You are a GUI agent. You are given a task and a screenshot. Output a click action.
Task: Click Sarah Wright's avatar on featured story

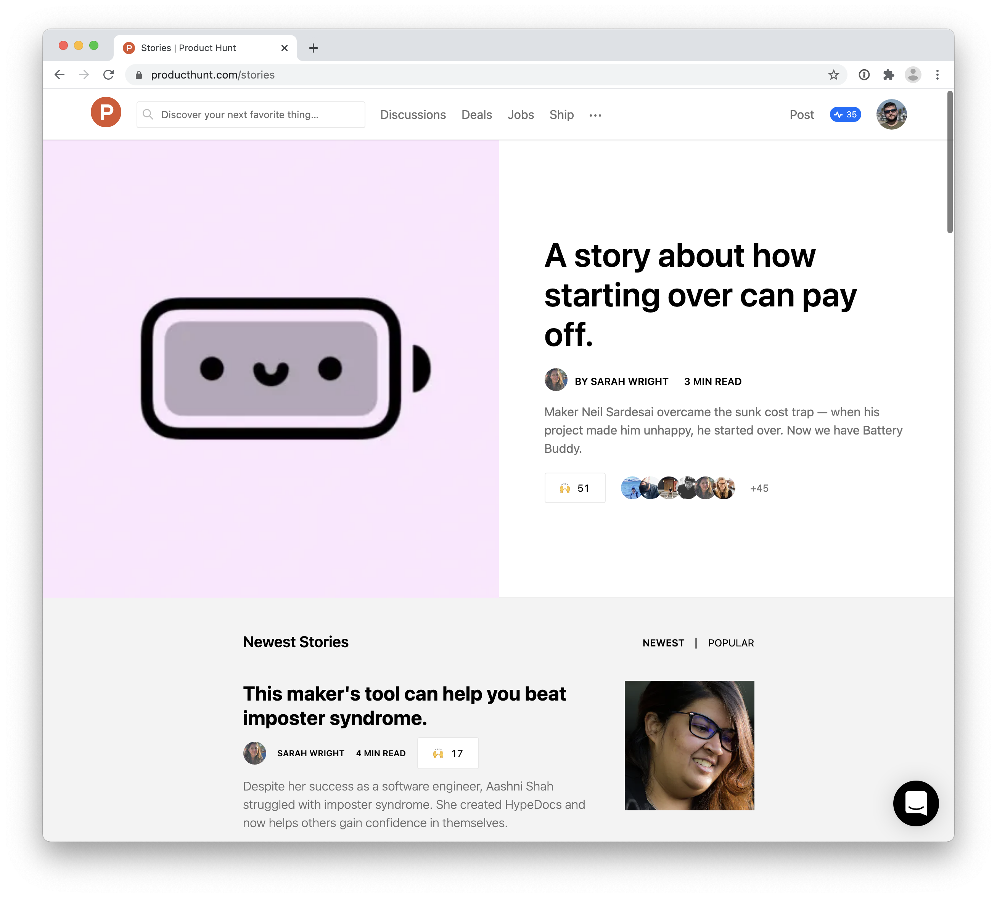[x=556, y=379]
